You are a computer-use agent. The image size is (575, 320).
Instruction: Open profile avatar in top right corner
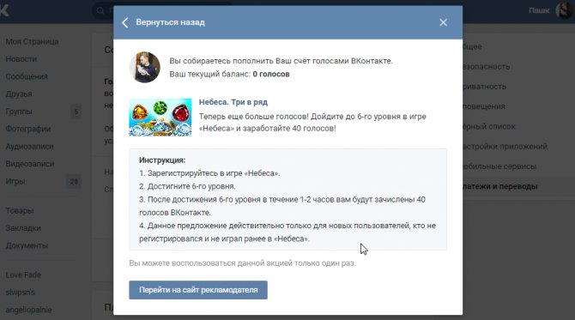[564, 10]
